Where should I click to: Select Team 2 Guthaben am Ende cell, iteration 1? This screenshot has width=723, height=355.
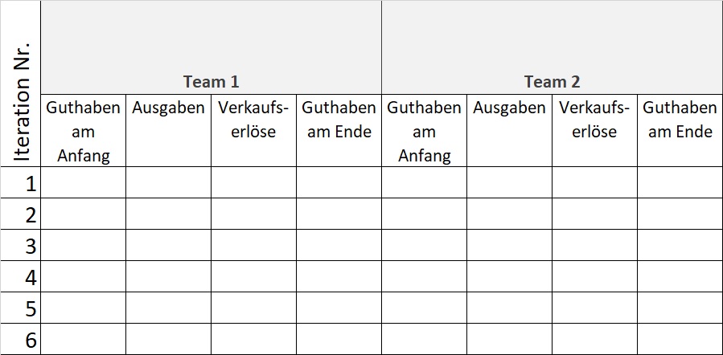pyautogui.click(x=680, y=183)
